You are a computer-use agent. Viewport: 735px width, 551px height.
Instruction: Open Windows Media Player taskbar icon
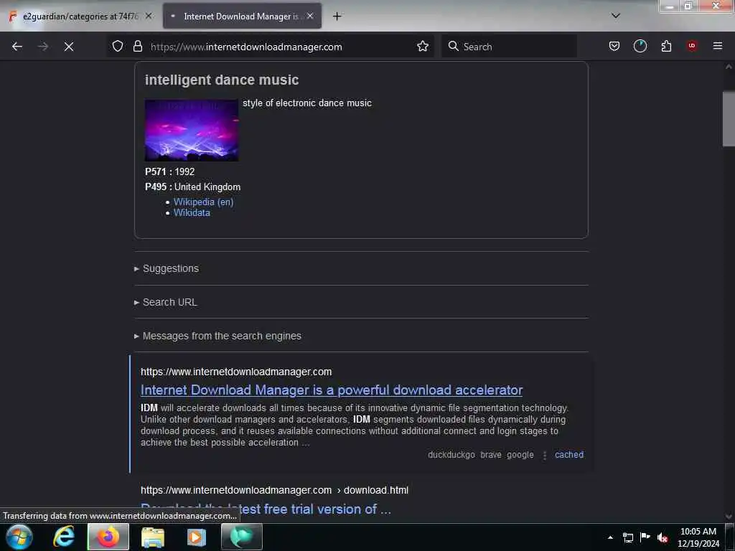(x=197, y=537)
